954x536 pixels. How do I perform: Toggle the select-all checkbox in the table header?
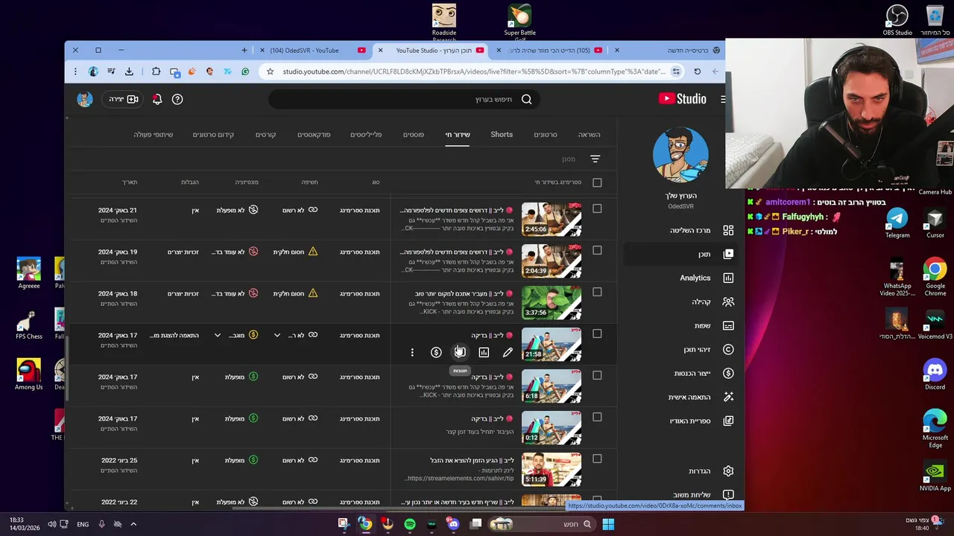597,182
